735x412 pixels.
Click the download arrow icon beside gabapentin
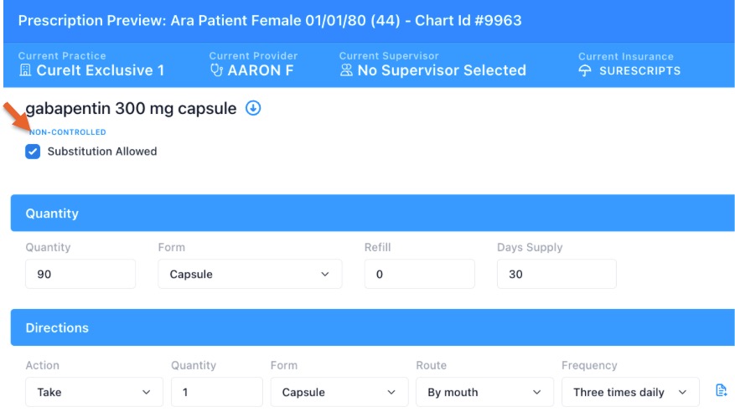coord(253,108)
